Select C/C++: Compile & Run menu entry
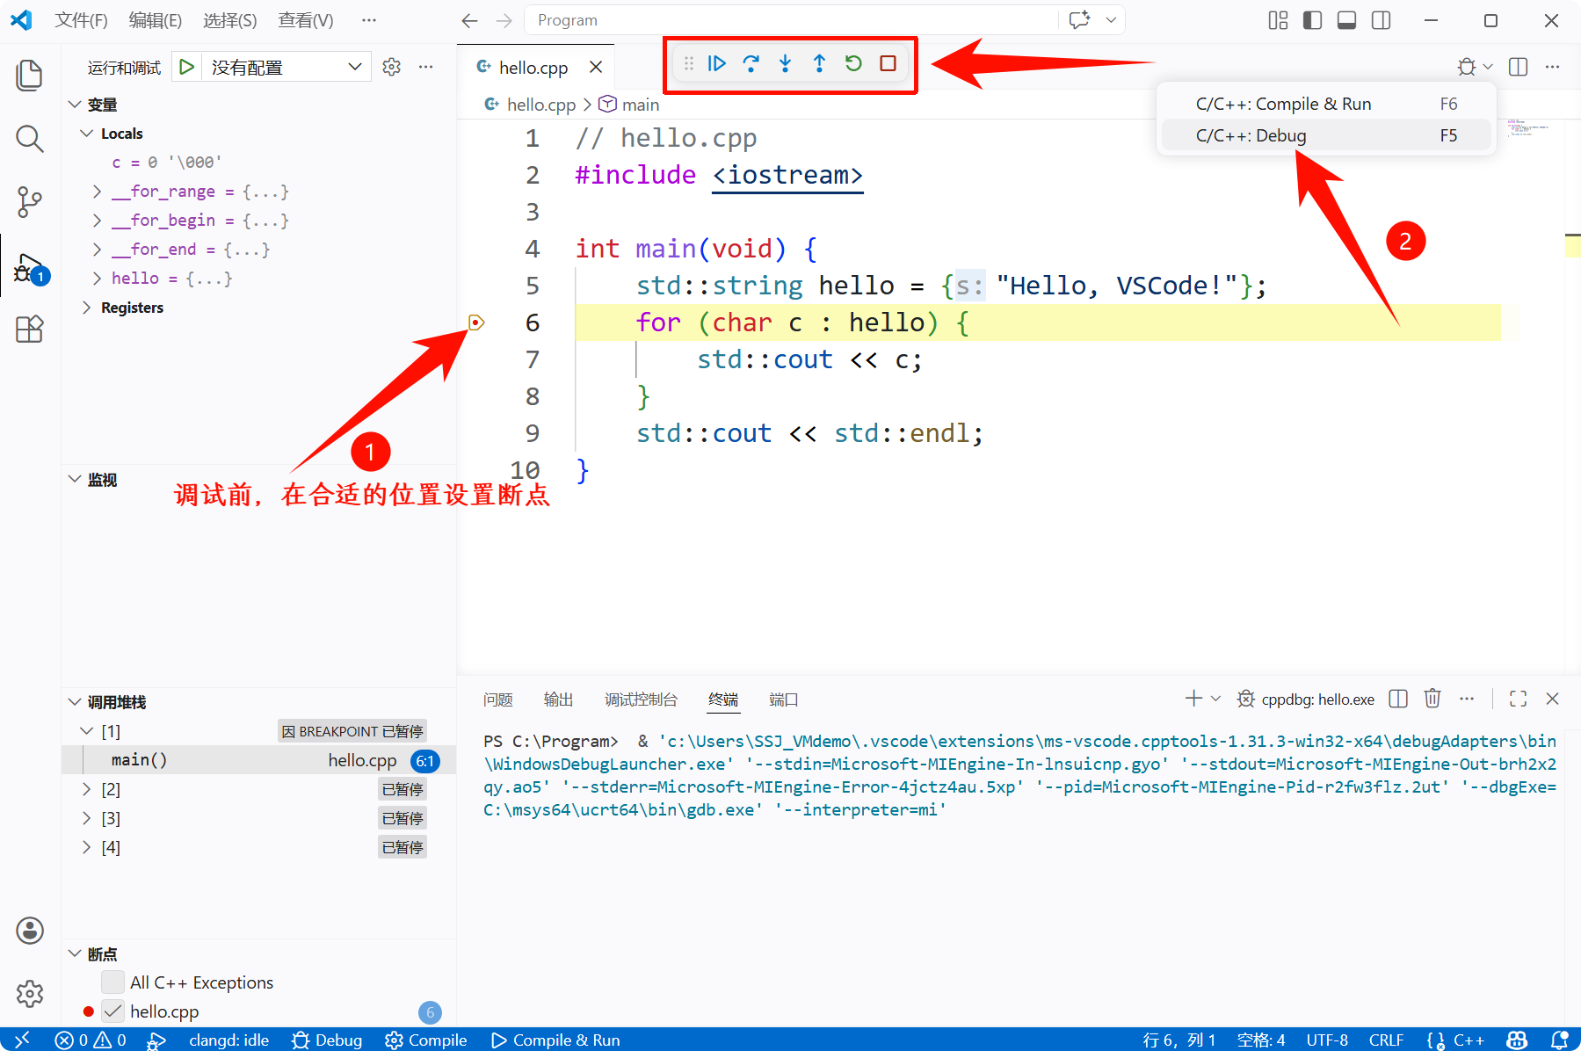Viewport: 1581px width, 1051px height. [1326, 104]
